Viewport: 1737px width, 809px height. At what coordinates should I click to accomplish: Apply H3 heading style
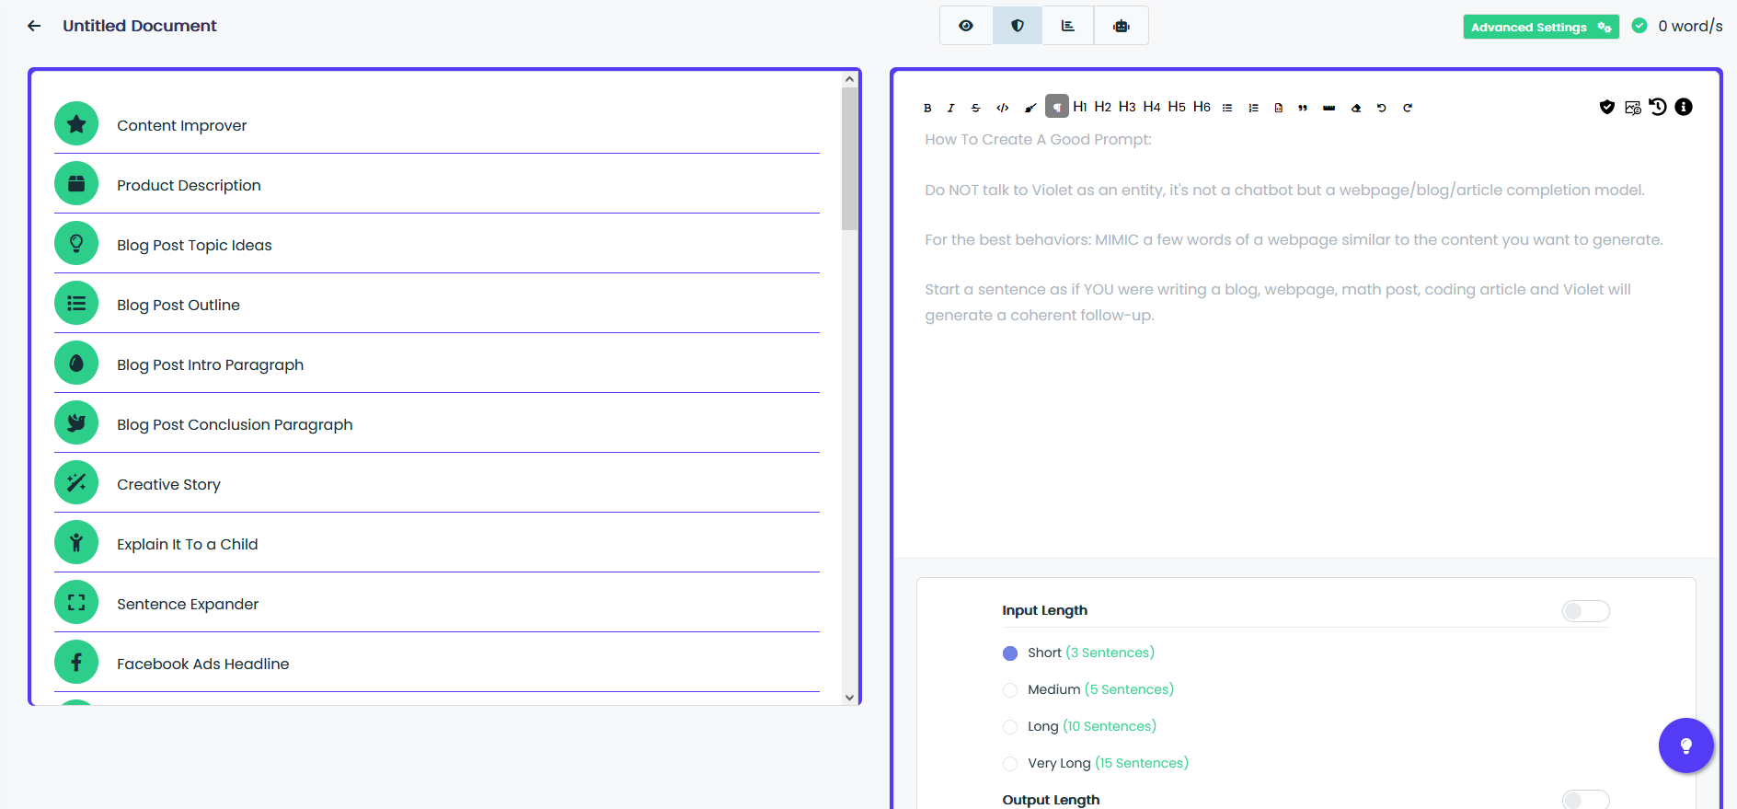pyautogui.click(x=1127, y=107)
